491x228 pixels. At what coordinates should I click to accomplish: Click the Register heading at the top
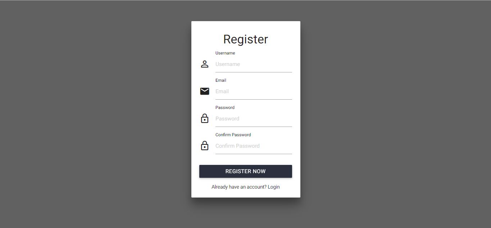click(246, 39)
